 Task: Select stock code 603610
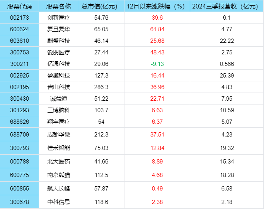[x=19, y=41]
